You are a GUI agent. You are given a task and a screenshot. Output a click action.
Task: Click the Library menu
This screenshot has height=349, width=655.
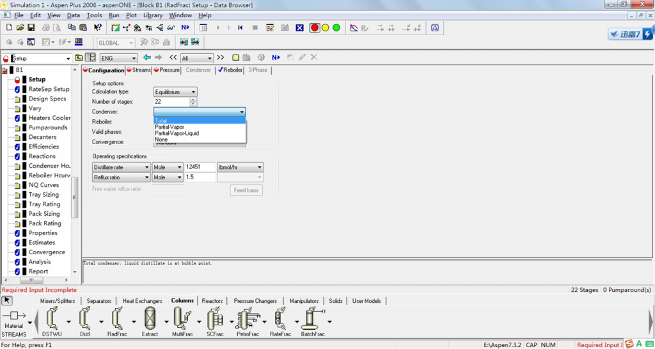(152, 15)
